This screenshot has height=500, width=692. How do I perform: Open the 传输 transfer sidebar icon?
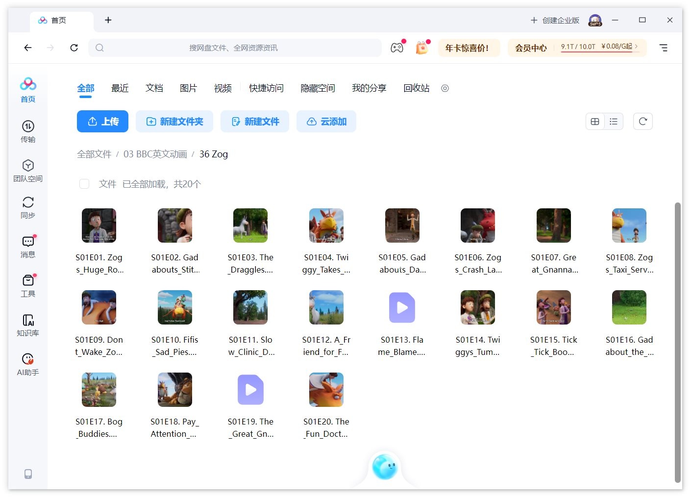tap(28, 131)
